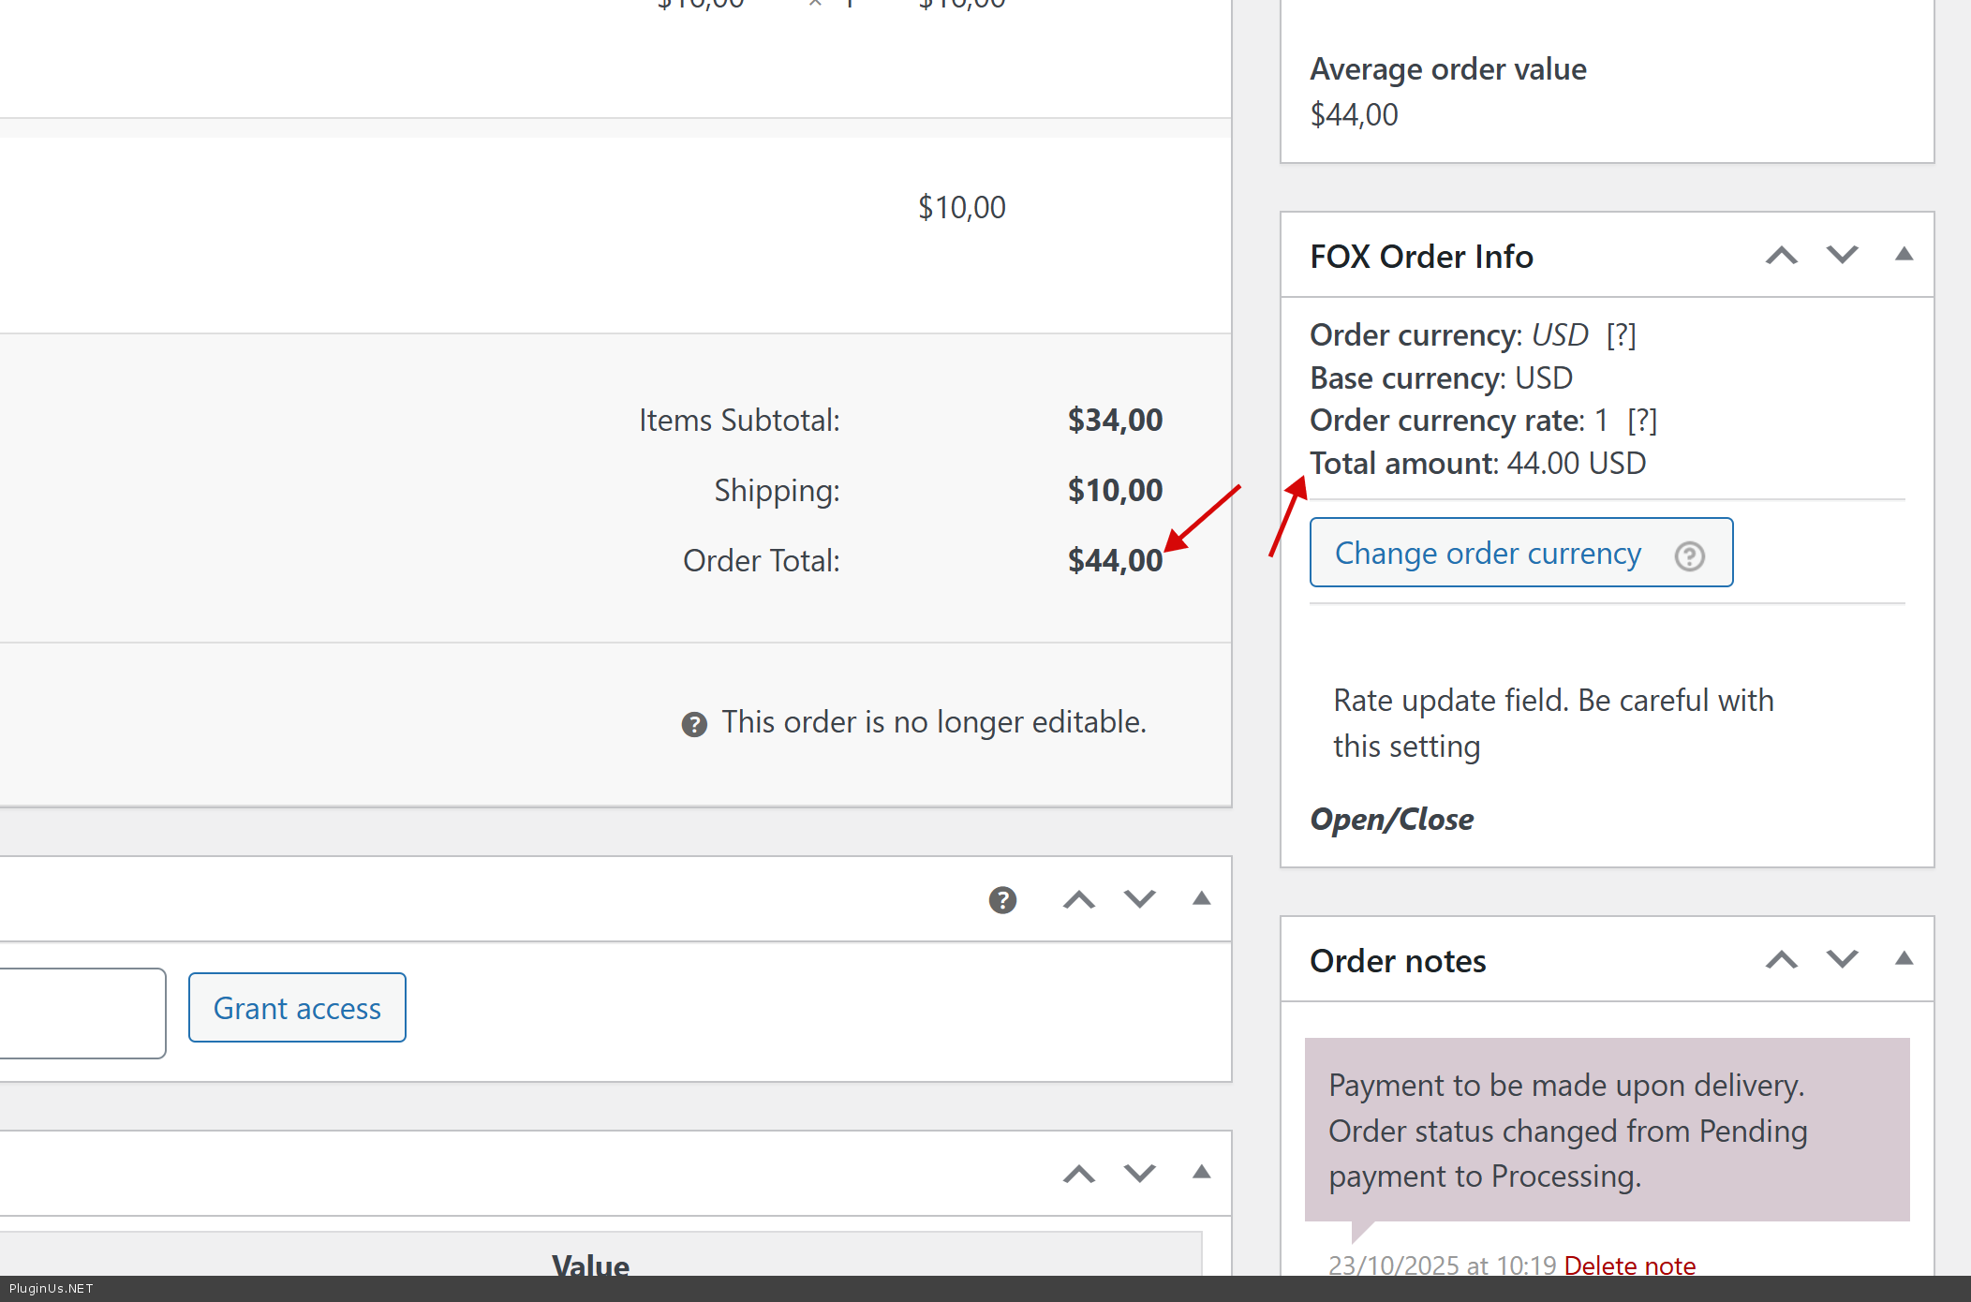This screenshot has height=1302, width=1971.
Task: Toggle the Open/Close rate update section
Action: [x=1391, y=820]
